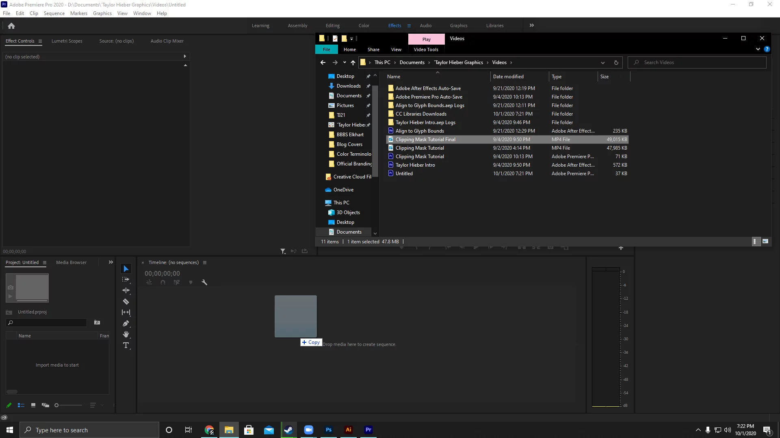The image size is (780, 438).
Task: Expand the workspace overflow chevrons
Action: (531, 25)
